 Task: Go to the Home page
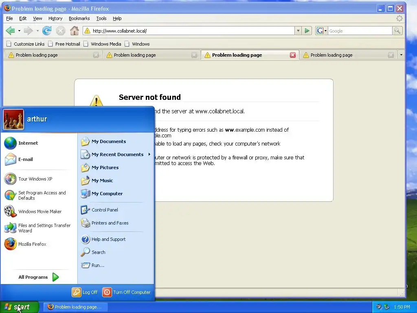pyautogui.click(x=74, y=31)
